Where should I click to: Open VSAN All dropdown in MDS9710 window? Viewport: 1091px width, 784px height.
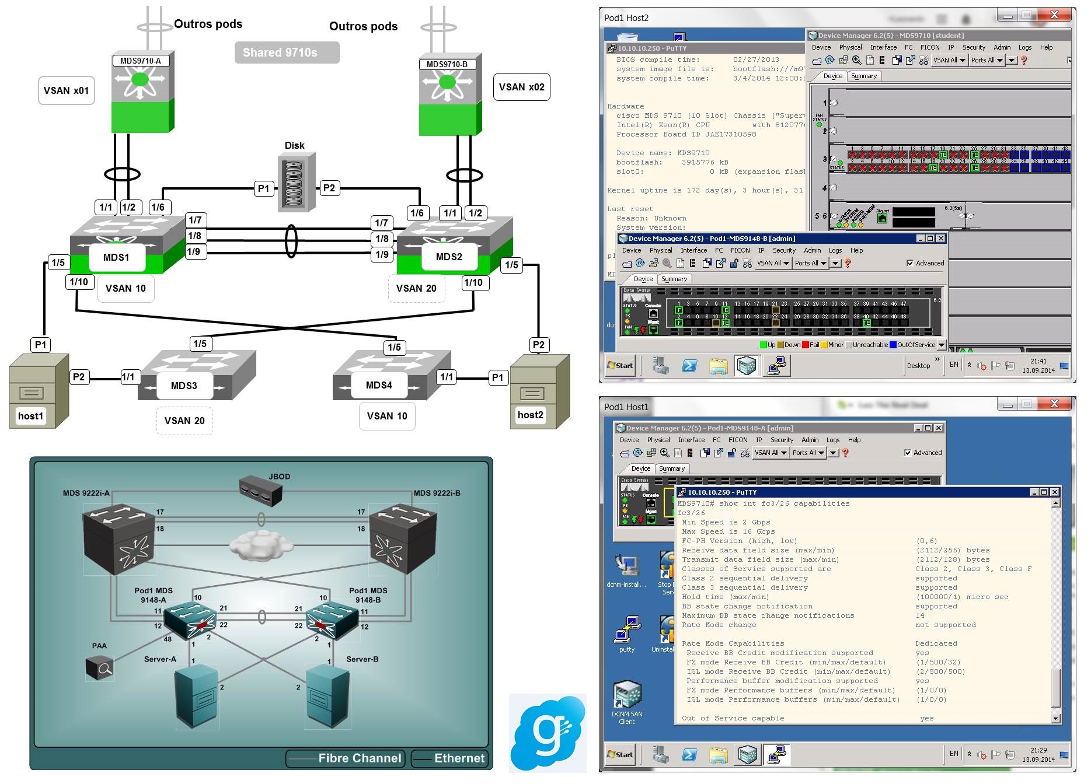[x=950, y=60]
